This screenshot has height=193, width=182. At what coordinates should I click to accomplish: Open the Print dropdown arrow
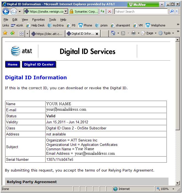138,33
